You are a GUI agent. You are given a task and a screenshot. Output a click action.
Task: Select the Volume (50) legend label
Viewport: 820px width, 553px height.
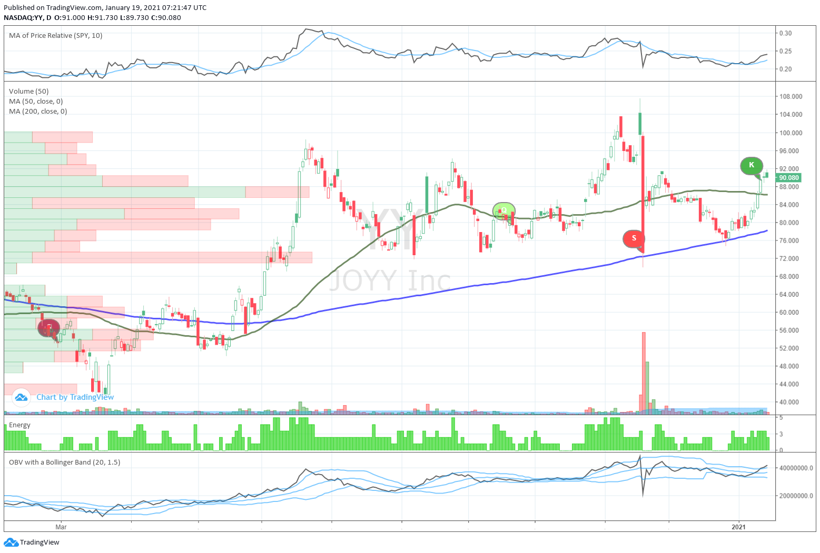[x=29, y=92]
